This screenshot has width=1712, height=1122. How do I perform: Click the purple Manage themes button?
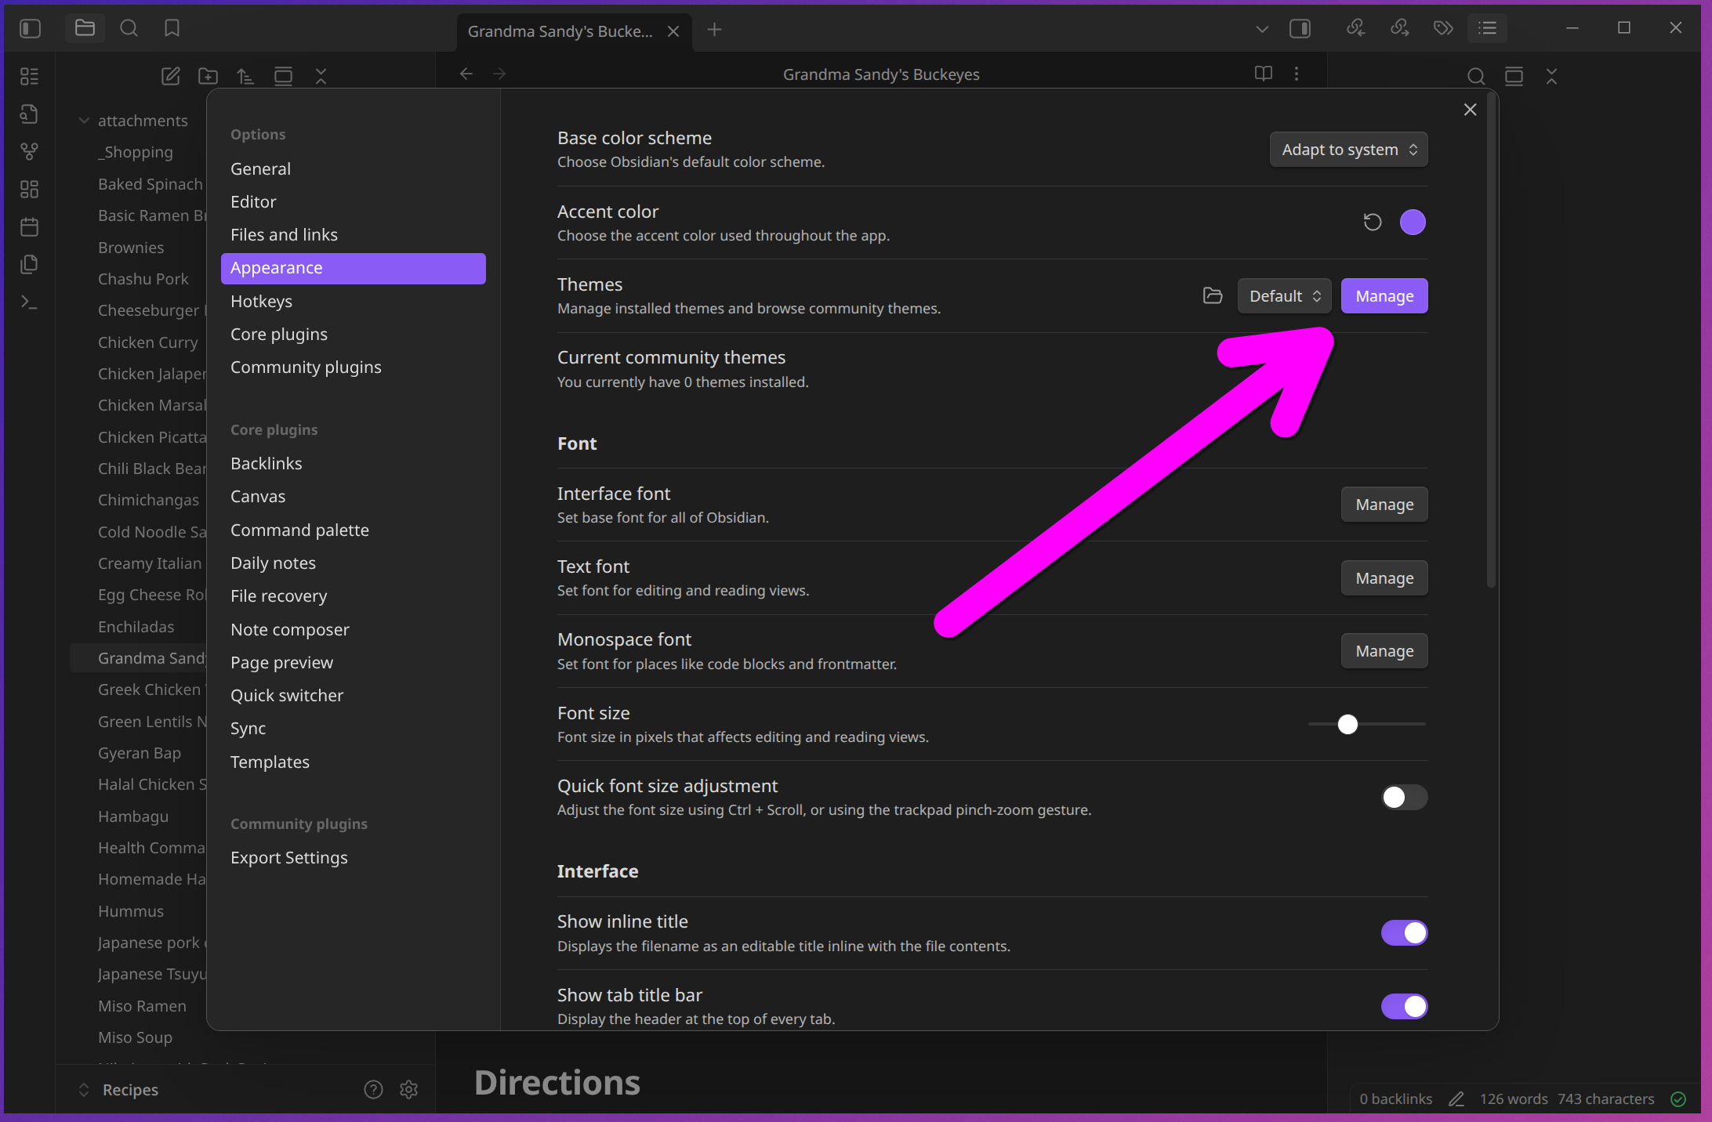pyautogui.click(x=1384, y=296)
